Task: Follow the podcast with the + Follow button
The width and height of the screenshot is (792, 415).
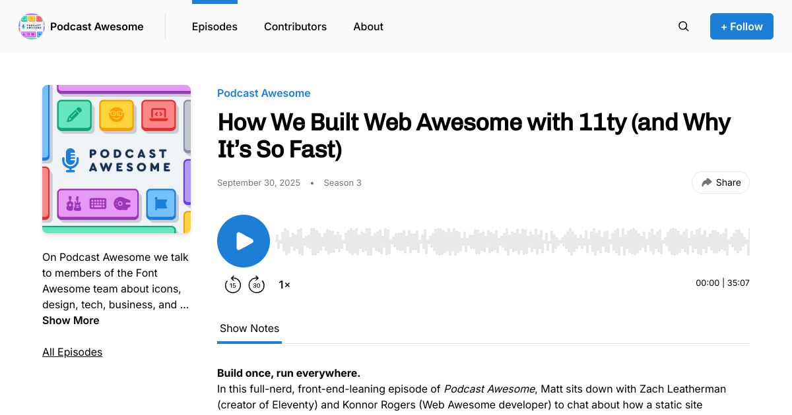Action: [x=742, y=26]
